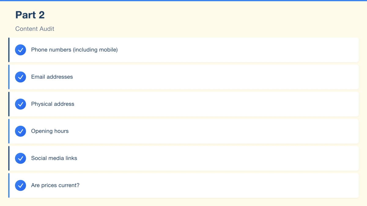Screen dimensions: 367x206
Task: Select the 'Email addresses' label
Action: tap(52, 77)
